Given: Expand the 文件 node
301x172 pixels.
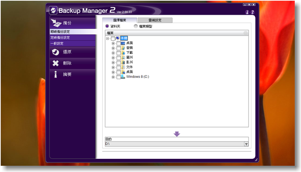Looking at the screenshot, I should [x=113, y=67].
